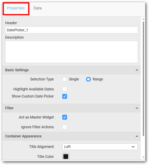This screenshot has height=165, width=149.
Task: Click the vertical scrollbar thumb
Action: point(143,79)
